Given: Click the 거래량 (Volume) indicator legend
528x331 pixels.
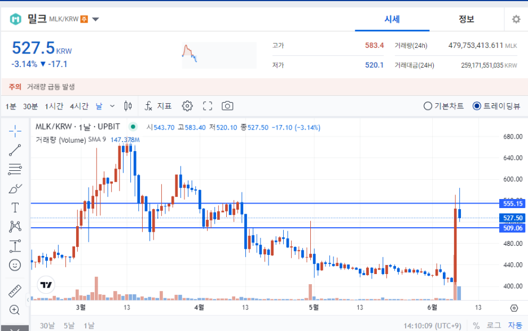Looking at the screenshot, I should pyautogui.click(x=61, y=140).
